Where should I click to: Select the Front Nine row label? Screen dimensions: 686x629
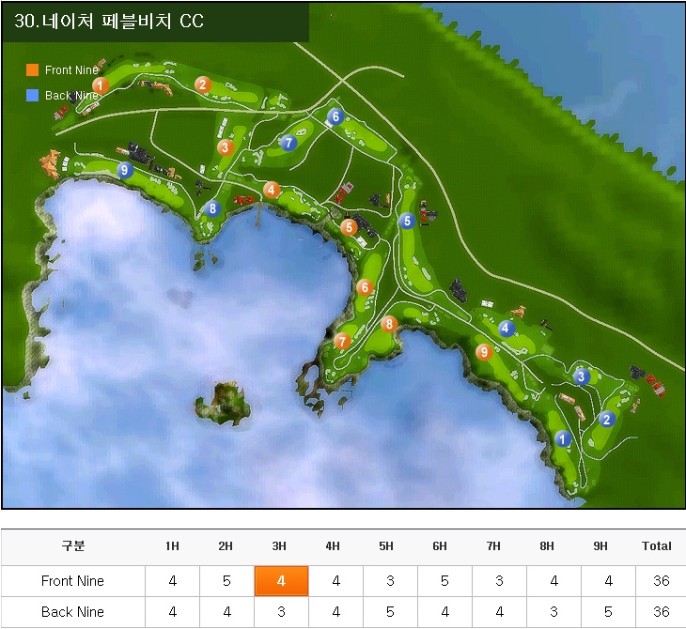click(72, 581)
